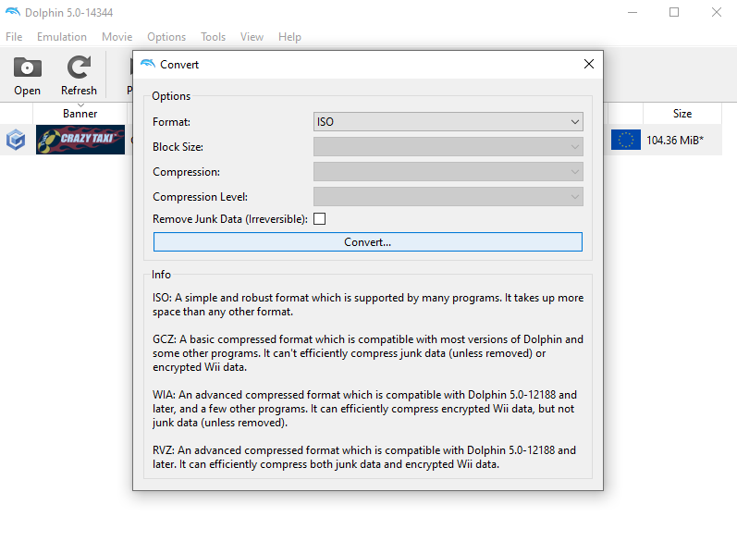Click the GameCube platform icon in game row
The height and width of the screenshot is (541, 737).
click(16, 140)
